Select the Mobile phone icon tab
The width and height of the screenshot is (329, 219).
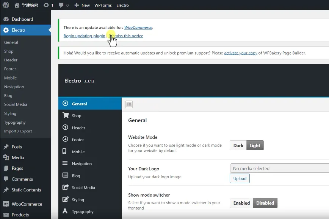(x=65, y=152)
